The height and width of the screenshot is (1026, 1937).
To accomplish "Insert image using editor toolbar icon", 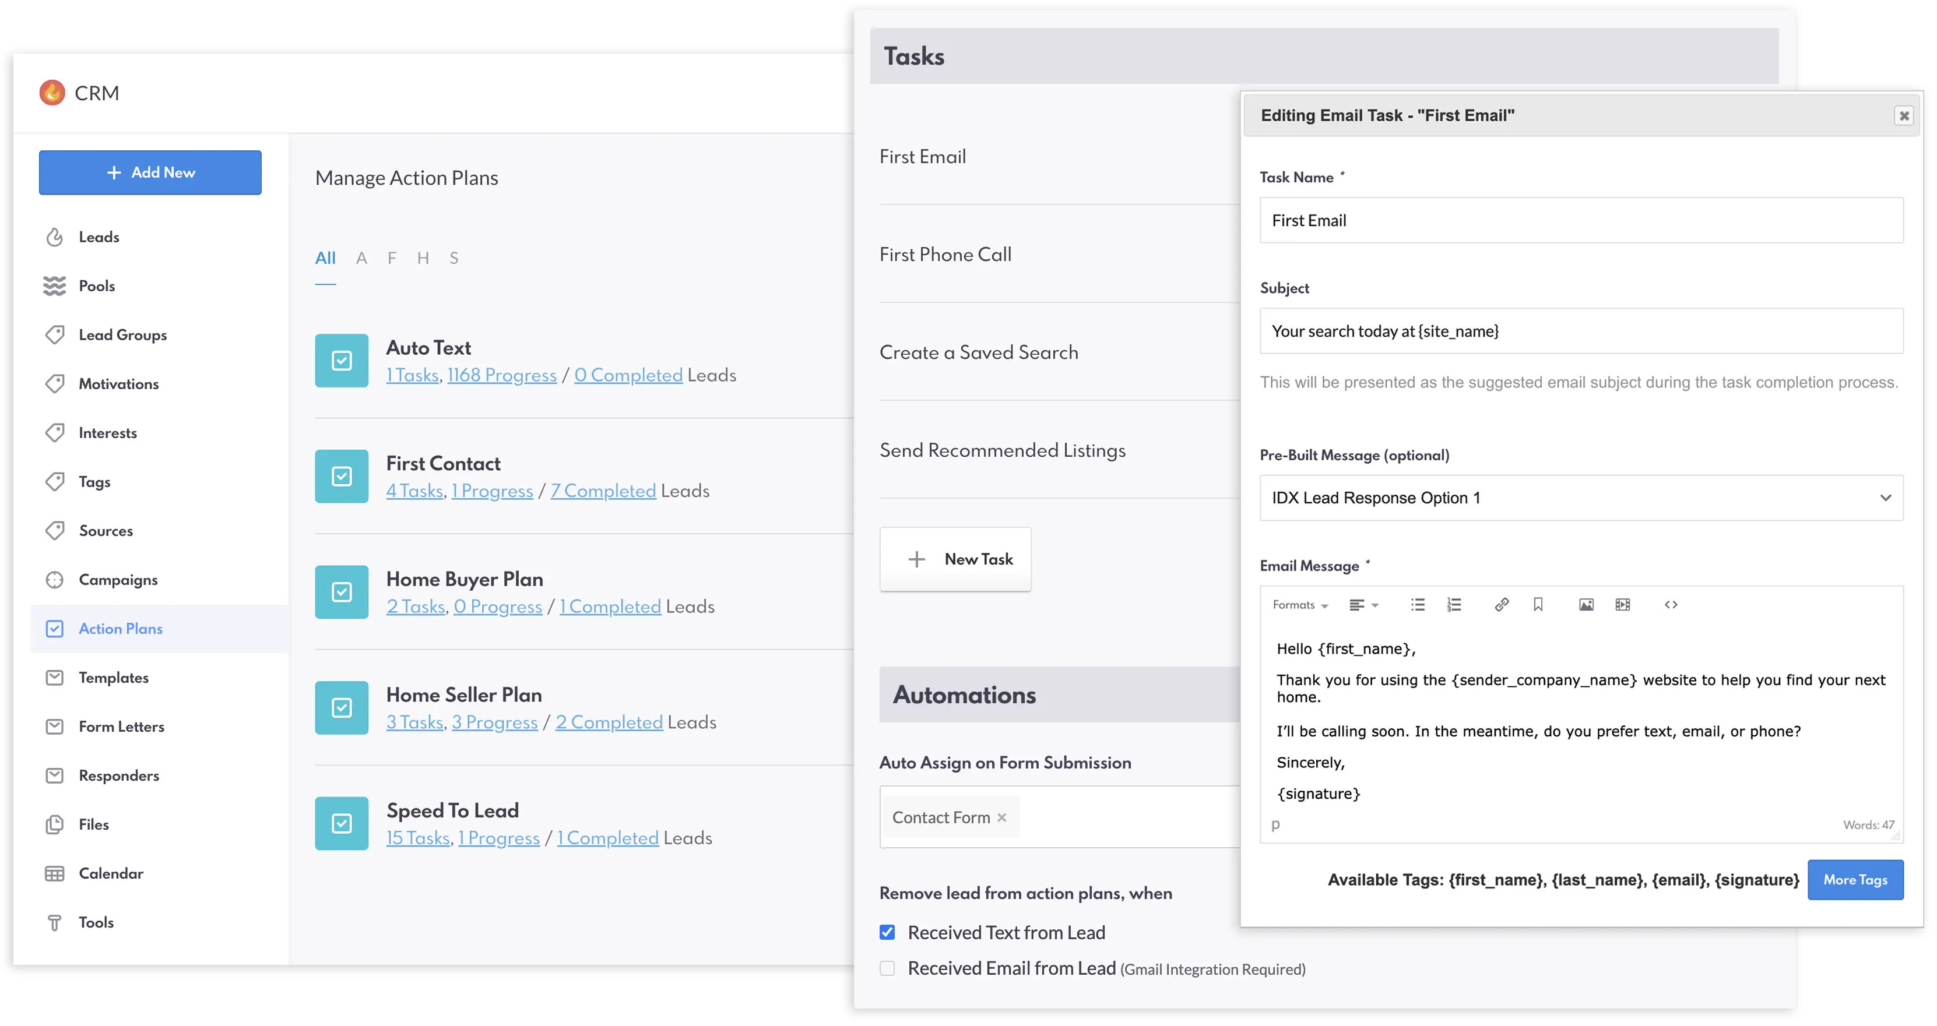I will point(1586,604).
